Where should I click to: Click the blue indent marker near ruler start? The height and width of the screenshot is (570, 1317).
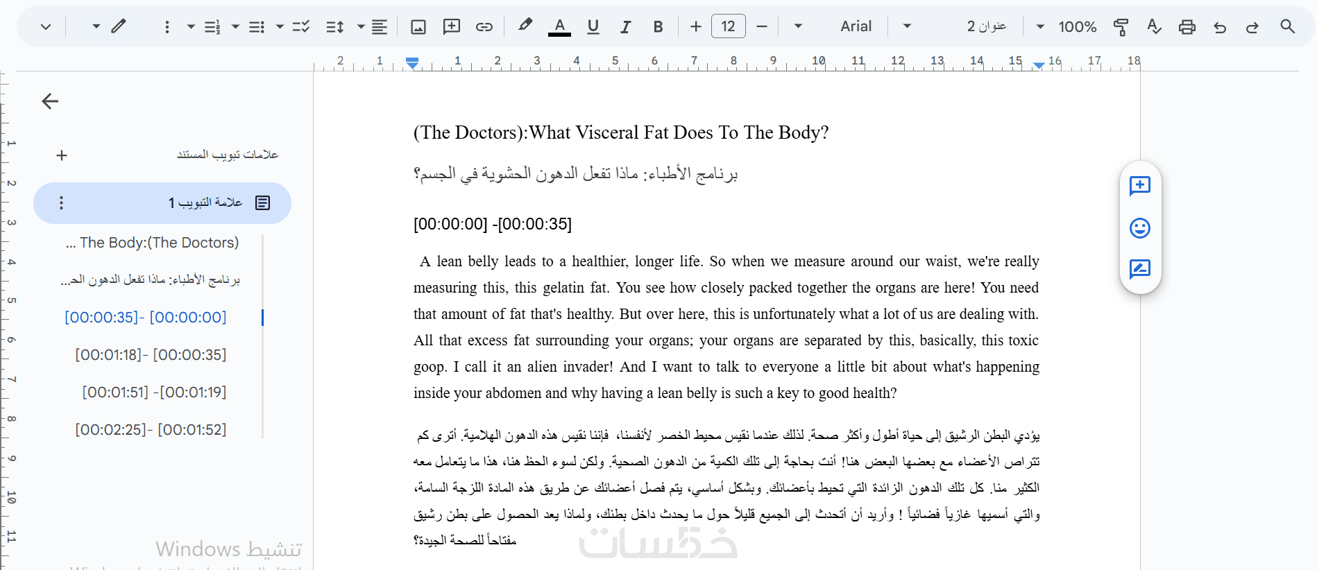[412, 63]
